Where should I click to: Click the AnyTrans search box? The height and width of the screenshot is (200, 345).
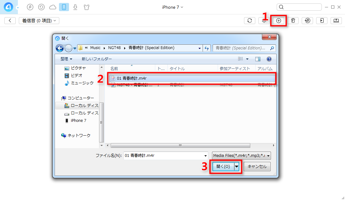[x=299, y=7]
